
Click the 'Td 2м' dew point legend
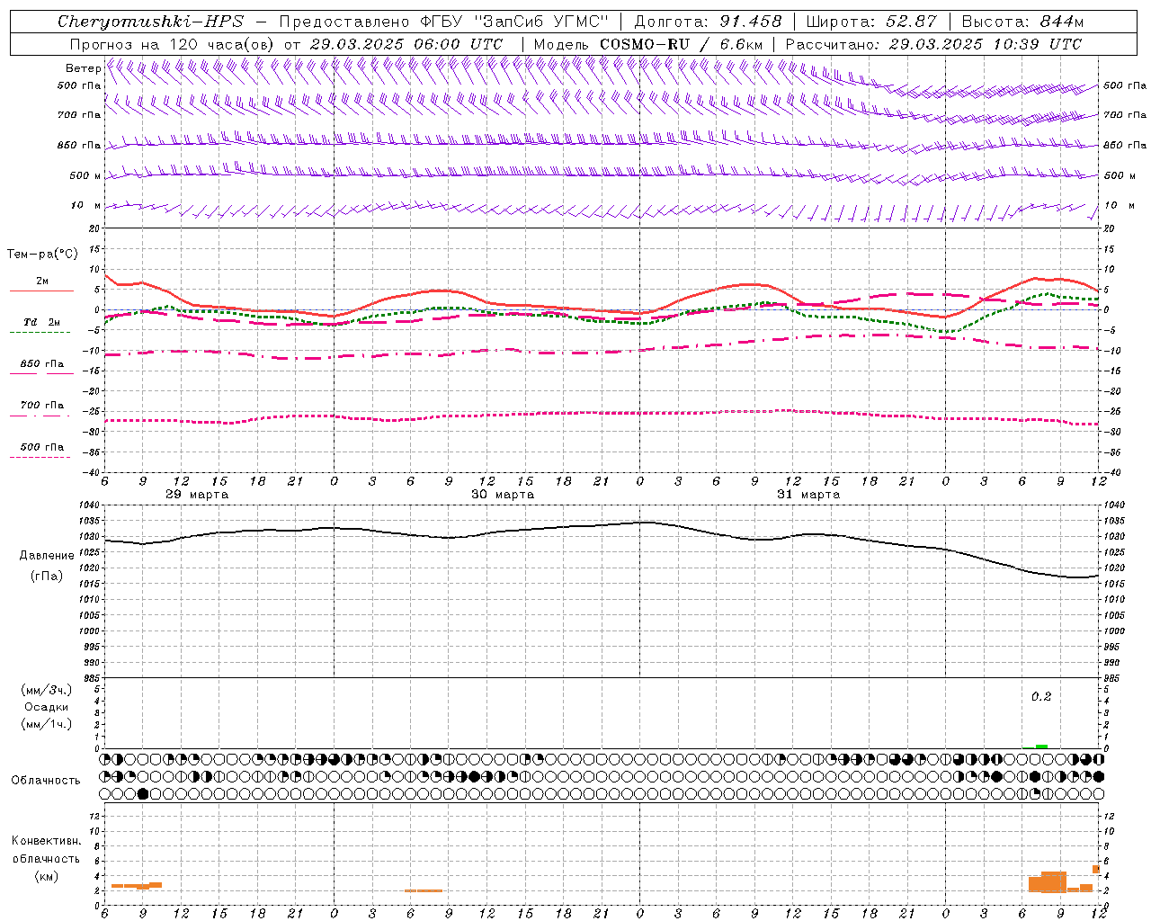42,322
